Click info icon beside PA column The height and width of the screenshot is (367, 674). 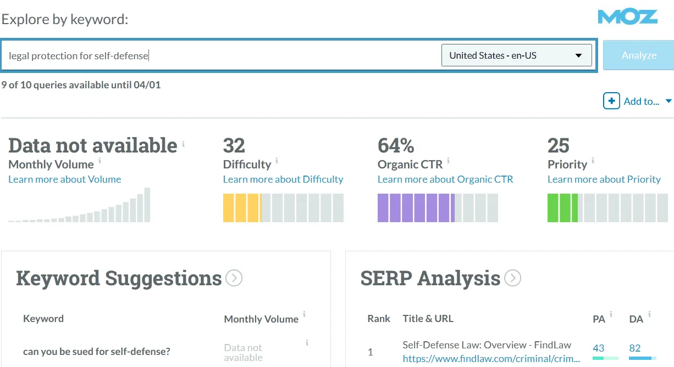coord(611,314)
